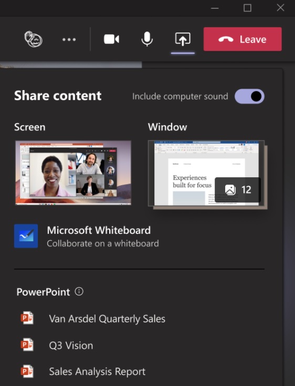The width and height of the screenshot is (295, 386).
Task: Click the Include computer sound label
Action: [x=180, y=97]
